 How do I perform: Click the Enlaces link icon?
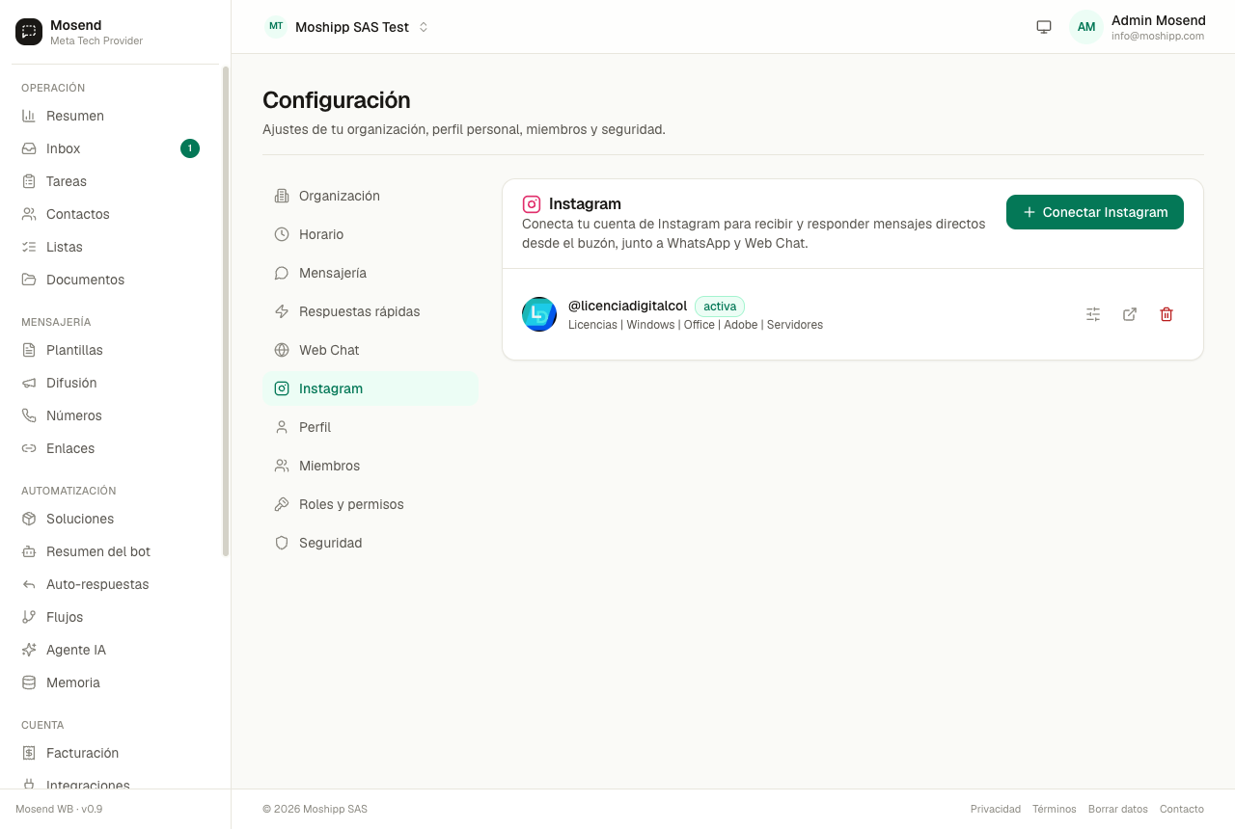[x=29, y=448]
